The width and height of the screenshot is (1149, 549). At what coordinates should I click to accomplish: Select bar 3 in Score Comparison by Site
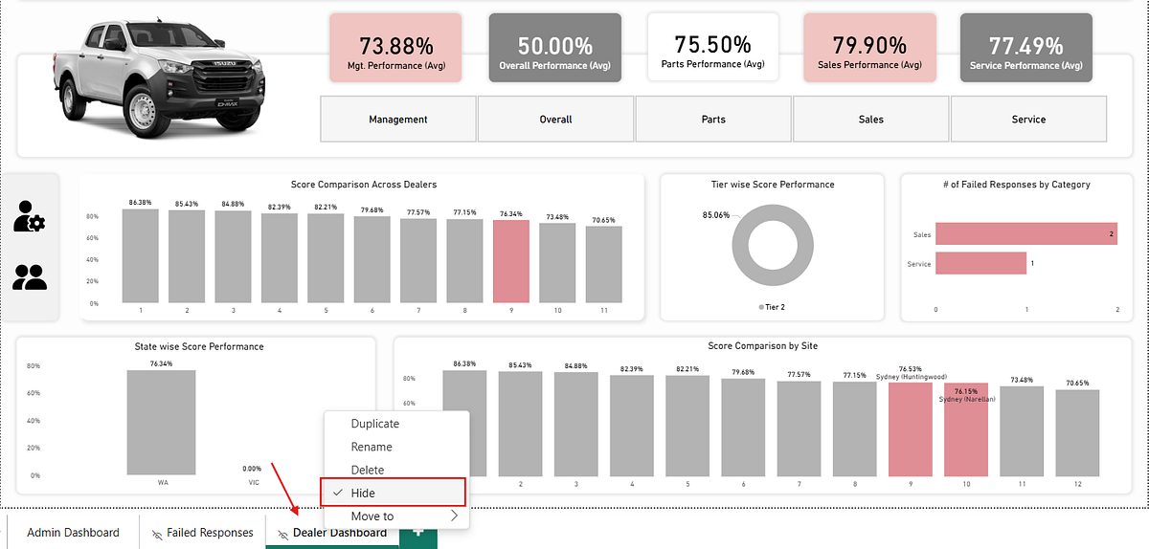click(x=575, y=424)
